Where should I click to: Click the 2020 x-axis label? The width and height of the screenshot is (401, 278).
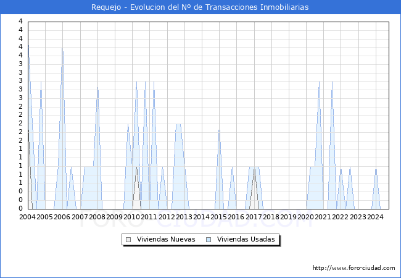pyautogui.click(x=305, y=217)
